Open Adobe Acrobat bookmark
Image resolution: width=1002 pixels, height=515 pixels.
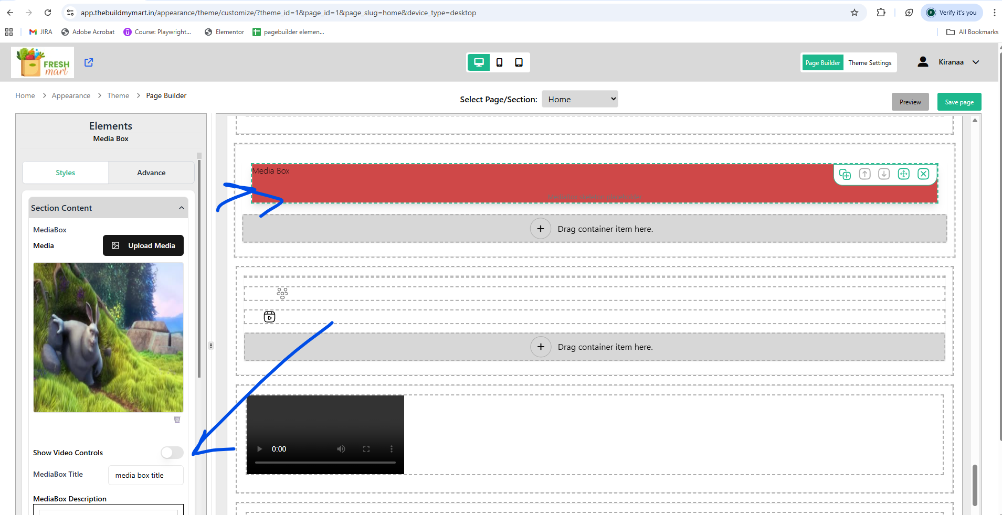point(88,32)
